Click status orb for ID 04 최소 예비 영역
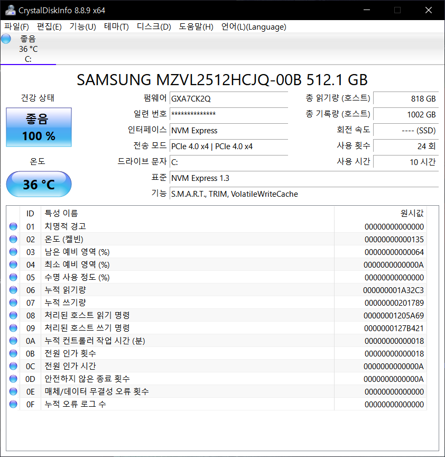This screenshot has height=457, width=445. pos(13,264)
